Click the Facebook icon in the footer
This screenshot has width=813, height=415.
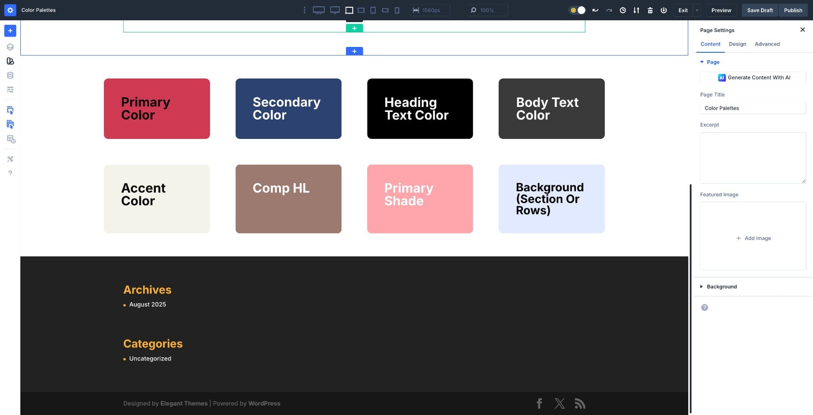539,403
